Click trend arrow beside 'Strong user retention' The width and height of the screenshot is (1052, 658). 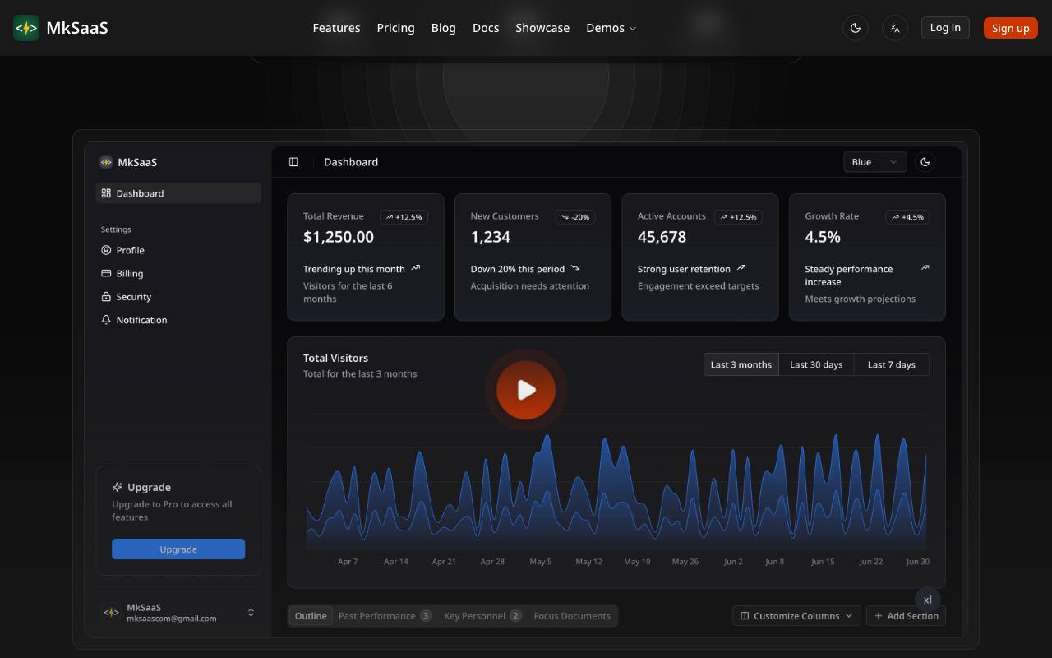click(x=741, y=268)
